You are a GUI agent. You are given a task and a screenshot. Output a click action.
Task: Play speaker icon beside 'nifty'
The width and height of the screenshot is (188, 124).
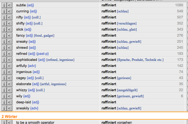point(9,17)
